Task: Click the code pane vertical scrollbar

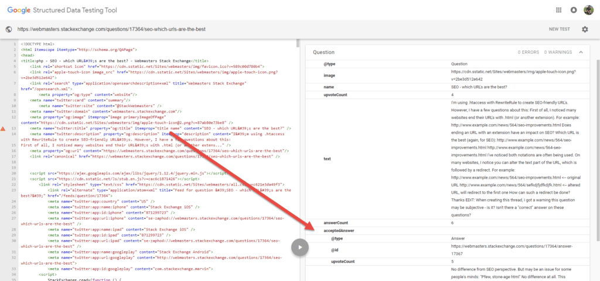Action: pos(298,42)
